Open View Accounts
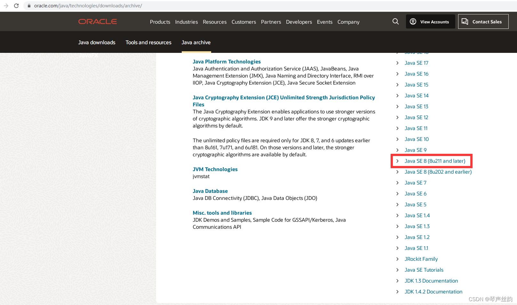 pyautogui.click(x=430, y=21)
